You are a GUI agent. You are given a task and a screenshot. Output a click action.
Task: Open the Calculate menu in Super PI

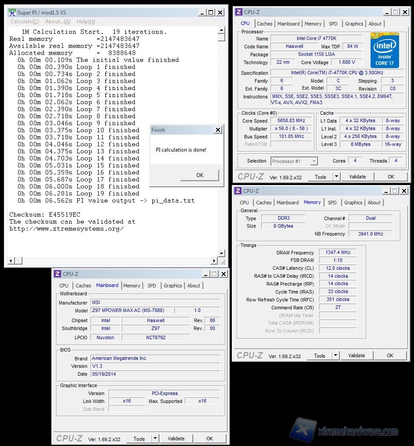[x=25, y=22]
